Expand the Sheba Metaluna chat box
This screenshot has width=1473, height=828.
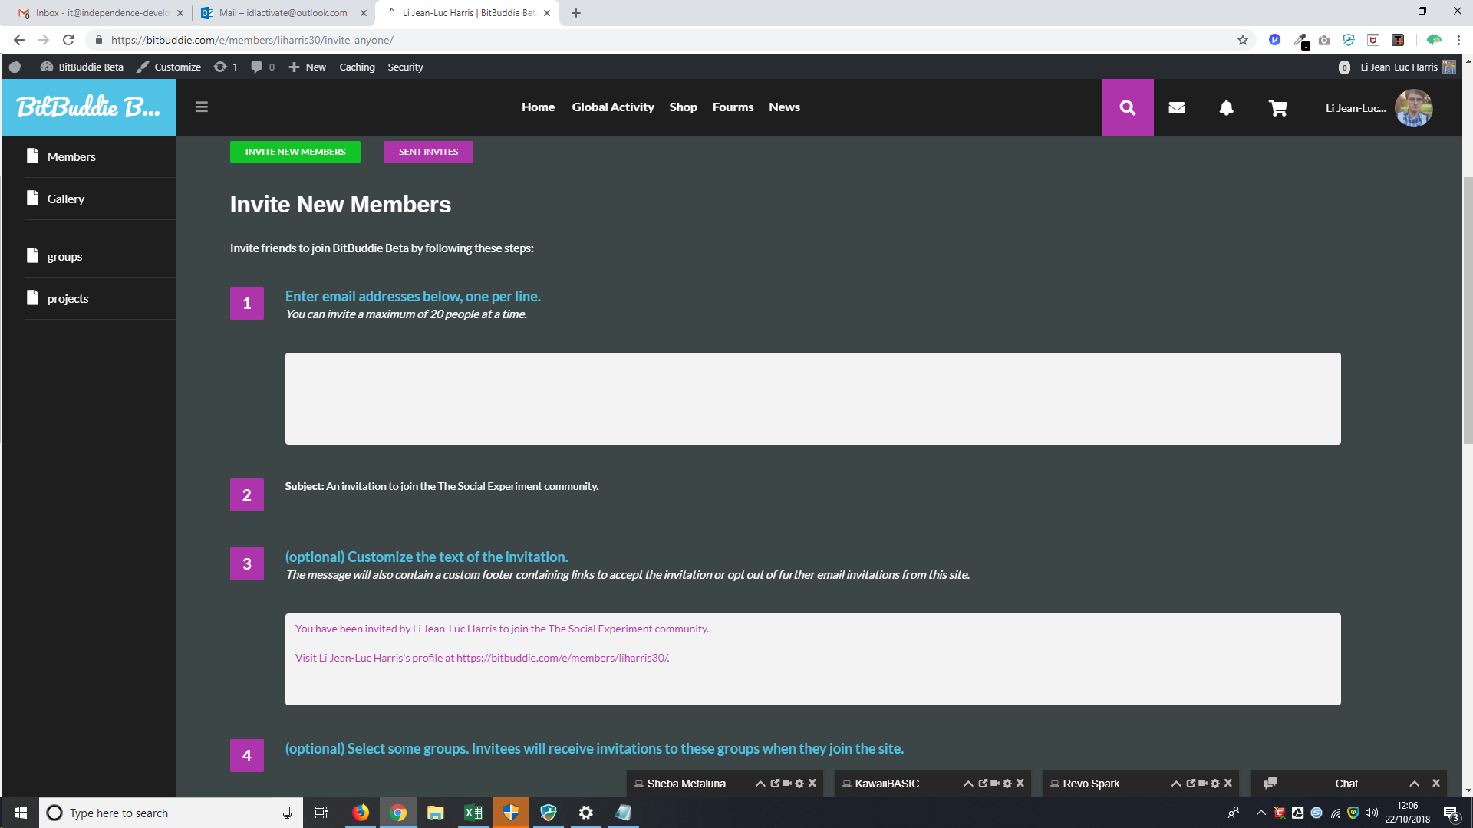click(760, 784)
